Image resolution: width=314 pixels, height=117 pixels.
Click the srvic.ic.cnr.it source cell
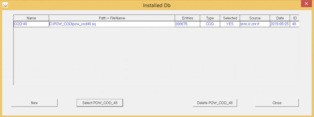[x=255, y=24]
